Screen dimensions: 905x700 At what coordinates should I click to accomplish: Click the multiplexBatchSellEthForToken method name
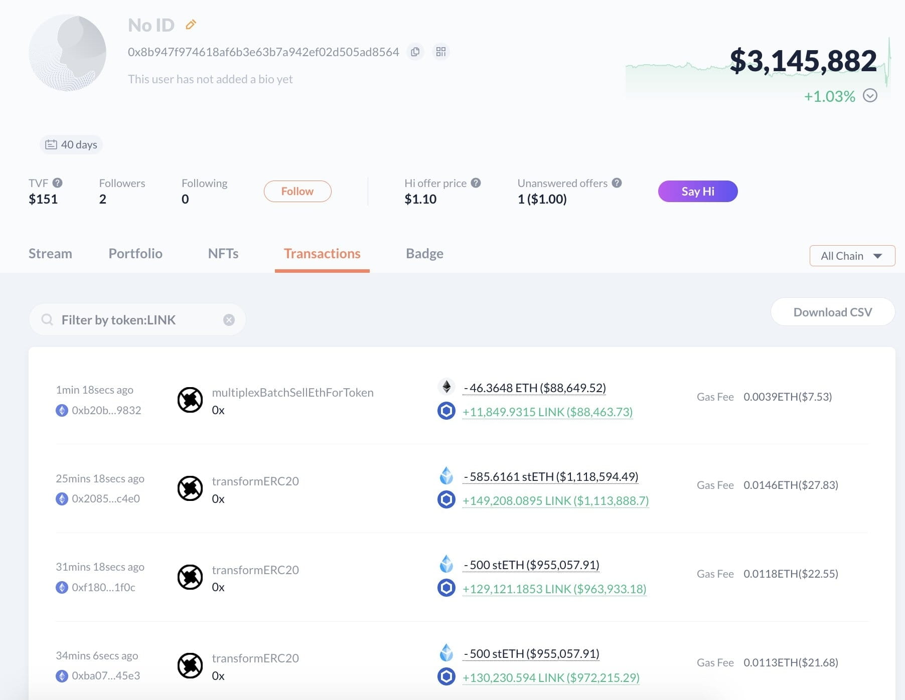[292, 392]
